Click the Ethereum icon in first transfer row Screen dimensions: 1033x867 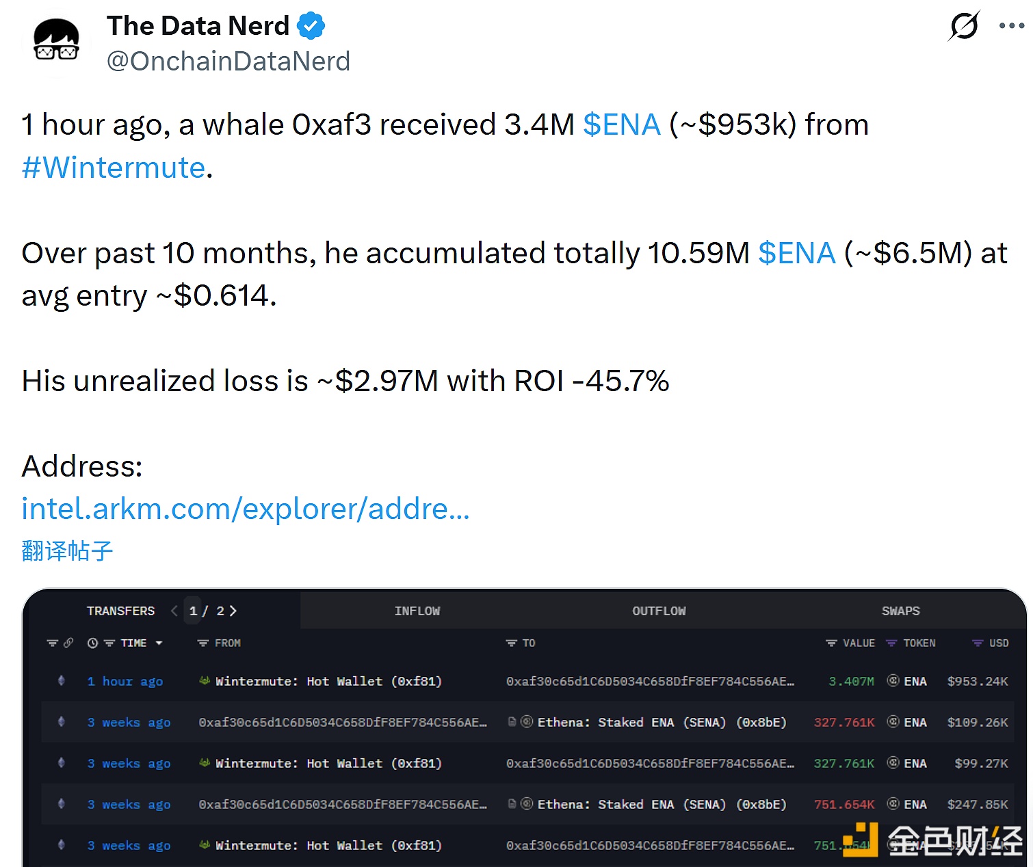point(62,681)
